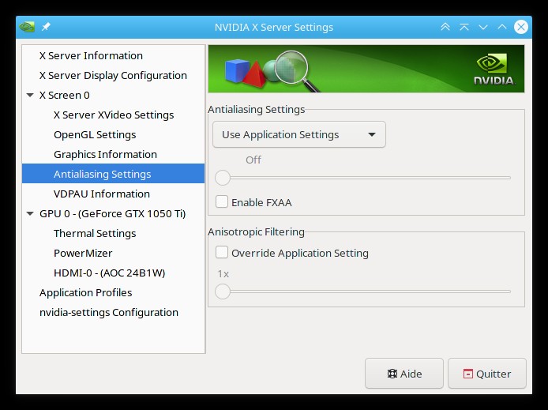The width and height of the screenshot is (548, 410).
Task: Click the shade window title-bar icon
Action: tap(464, 27)
